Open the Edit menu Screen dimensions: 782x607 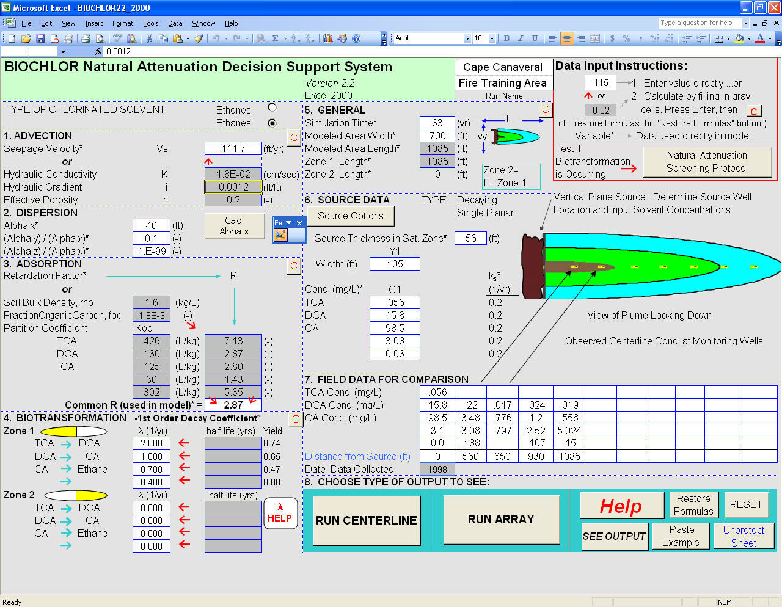46,23
